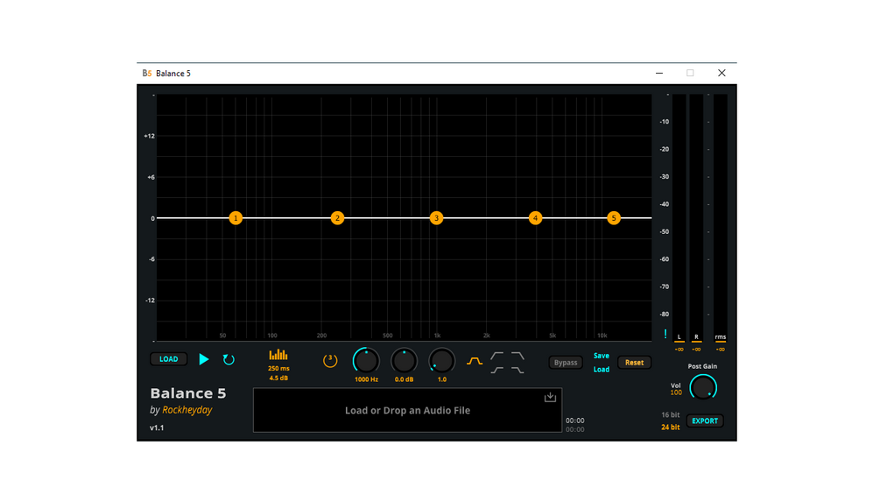
Task: Click the v1.1 version text
Action: click(x=157, y=428)
